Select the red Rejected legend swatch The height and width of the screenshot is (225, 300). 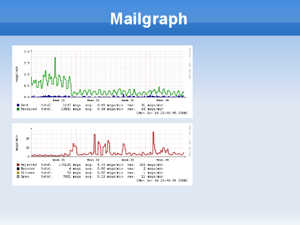tap(18, 165)
